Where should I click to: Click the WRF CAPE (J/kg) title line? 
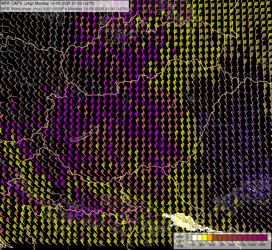click(48, 3)
